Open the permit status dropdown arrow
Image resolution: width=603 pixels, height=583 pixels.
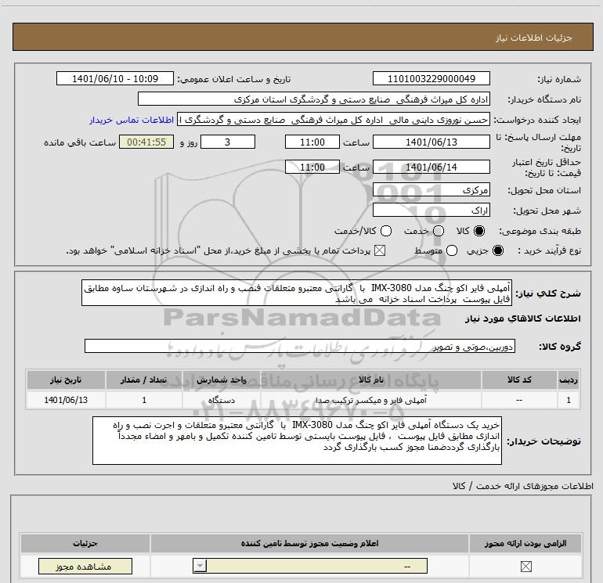pyautogui.click(x=200, y=566)
